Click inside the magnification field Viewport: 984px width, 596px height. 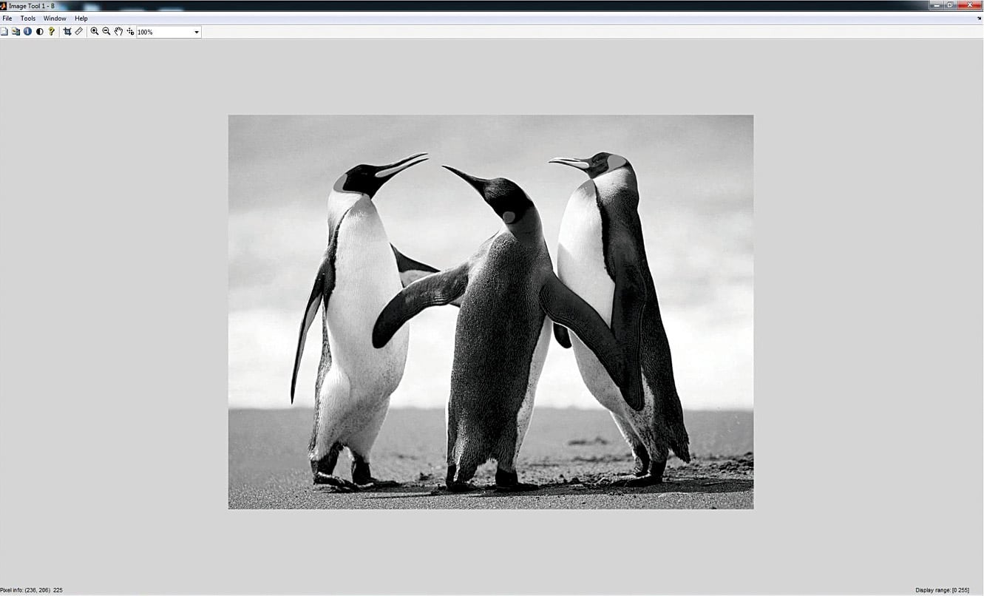pyautogui.click(x=159, y=31)
